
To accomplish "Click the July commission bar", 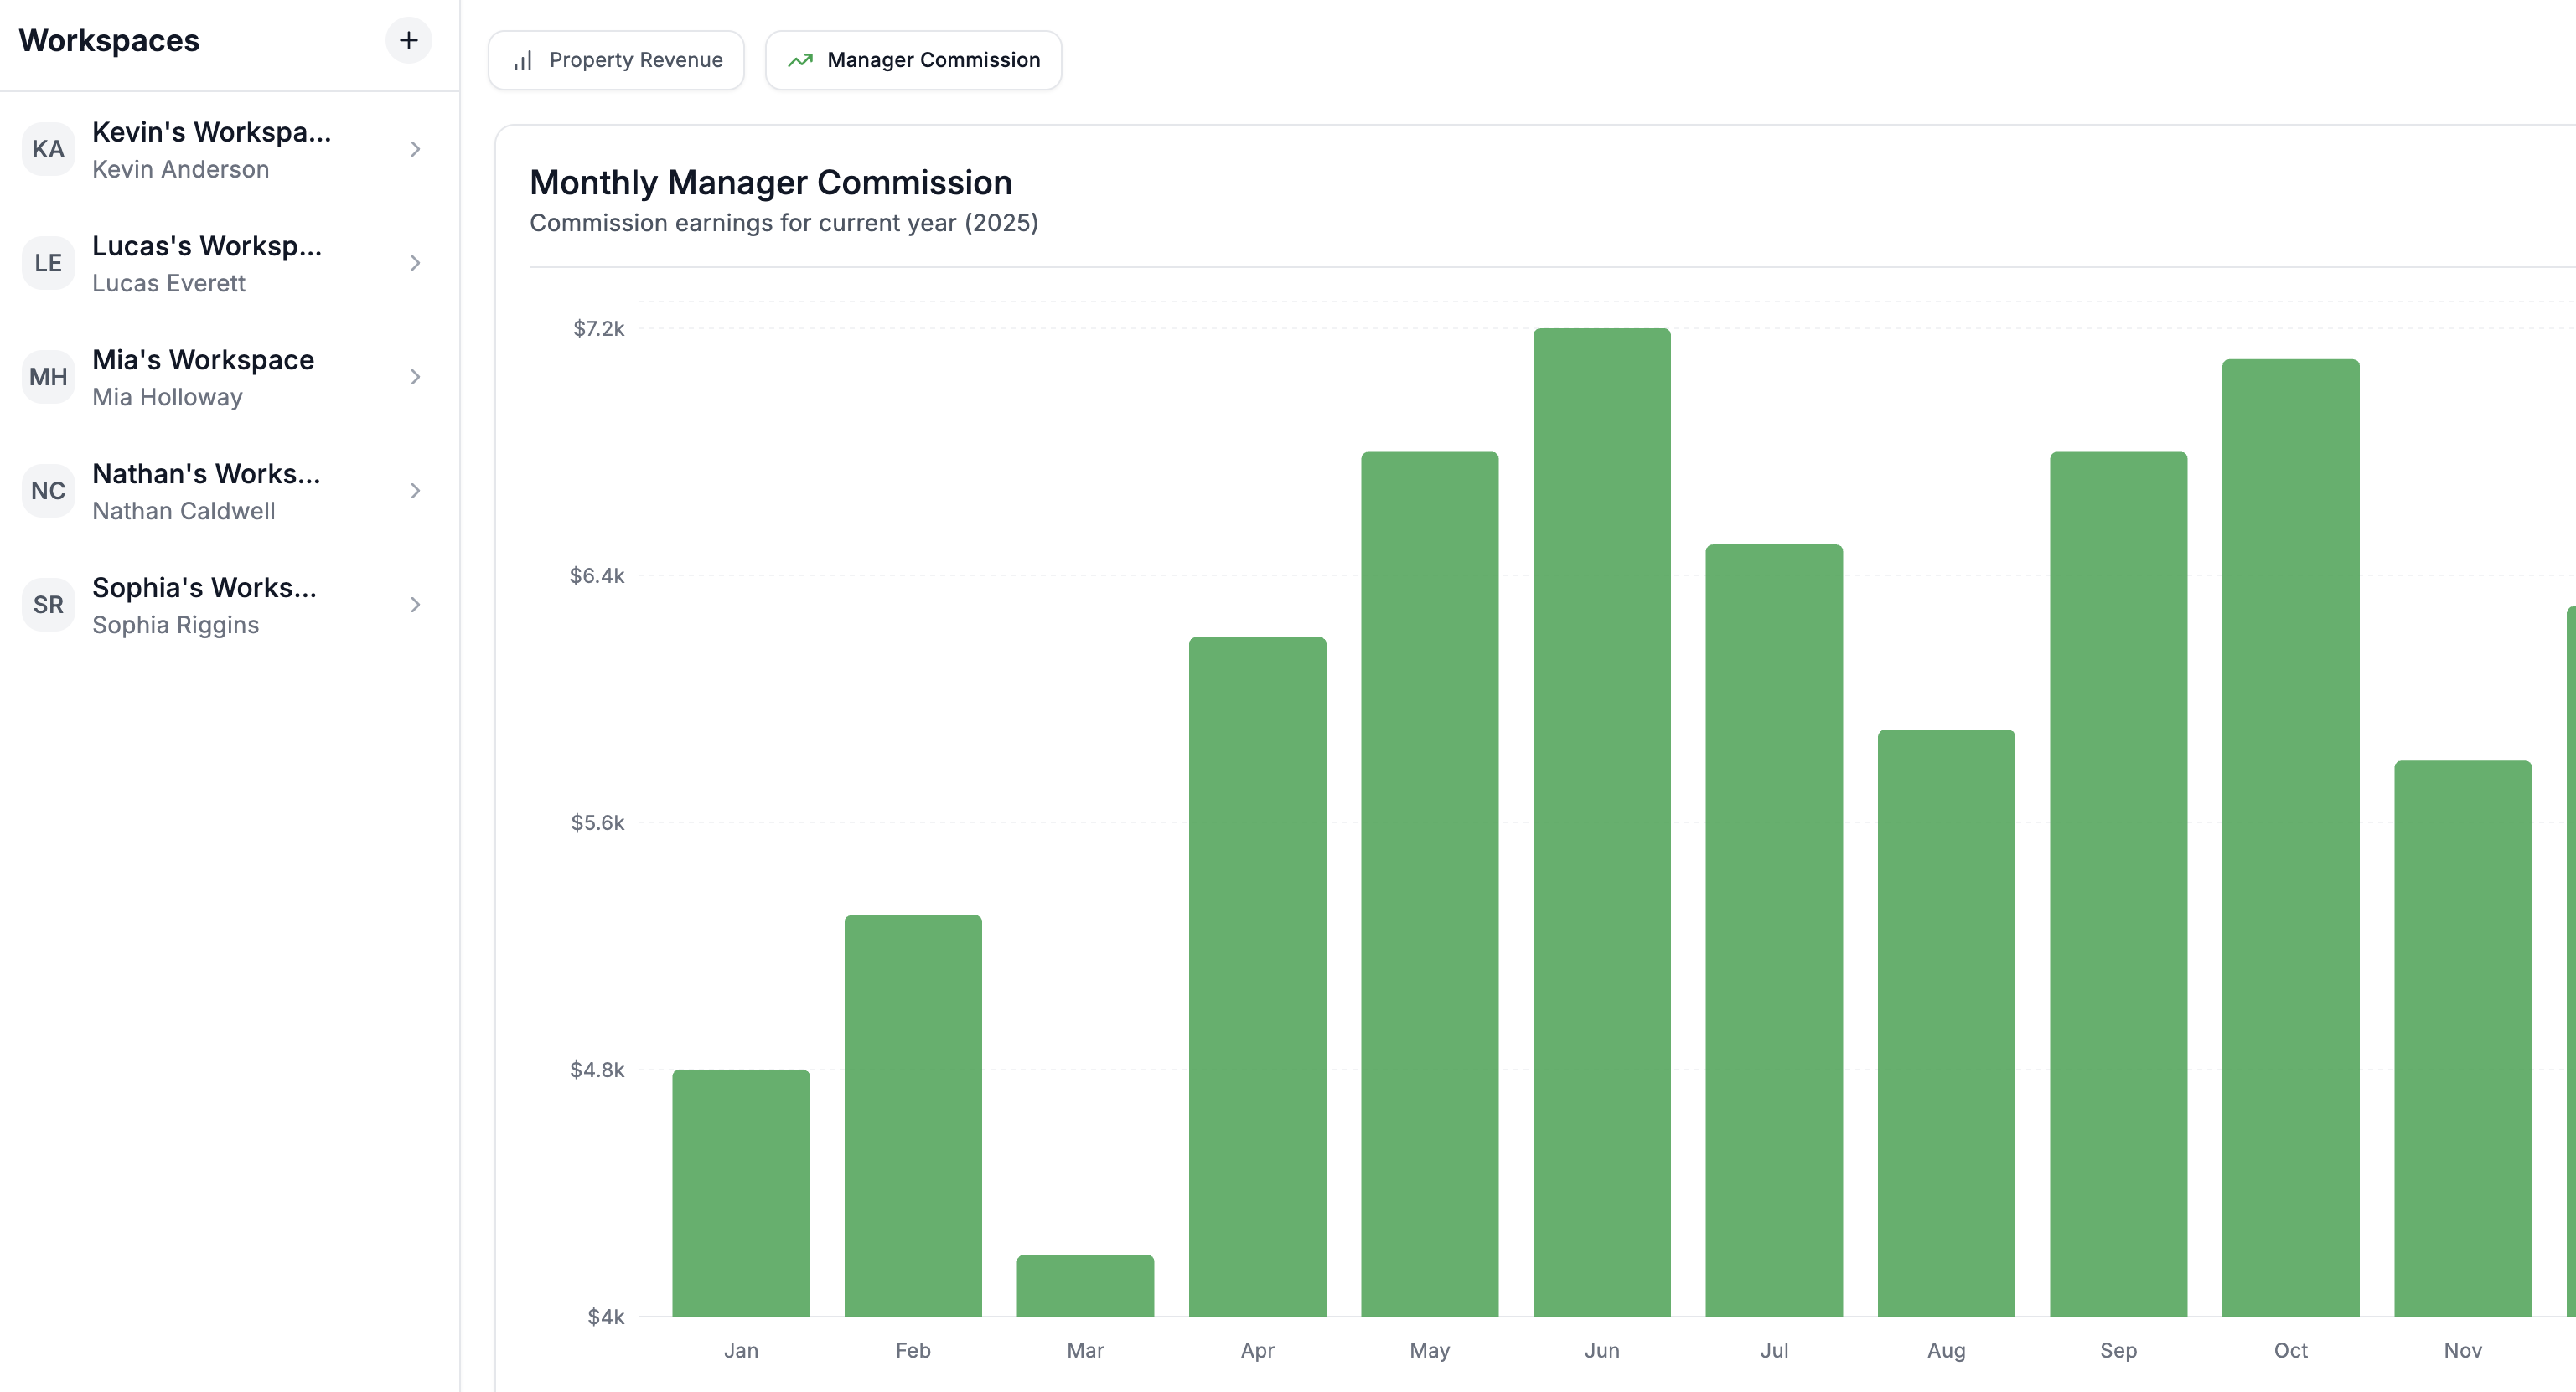I will click(1774, 931).
